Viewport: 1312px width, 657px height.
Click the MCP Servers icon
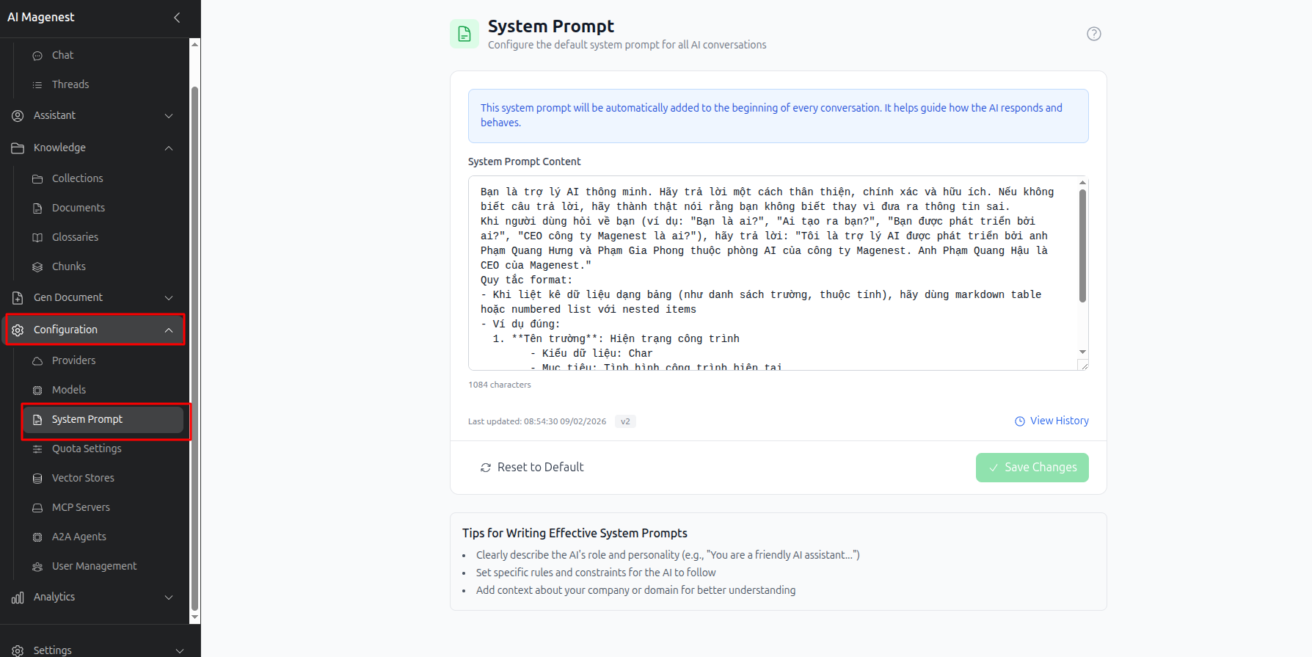(x=37, y=508)
